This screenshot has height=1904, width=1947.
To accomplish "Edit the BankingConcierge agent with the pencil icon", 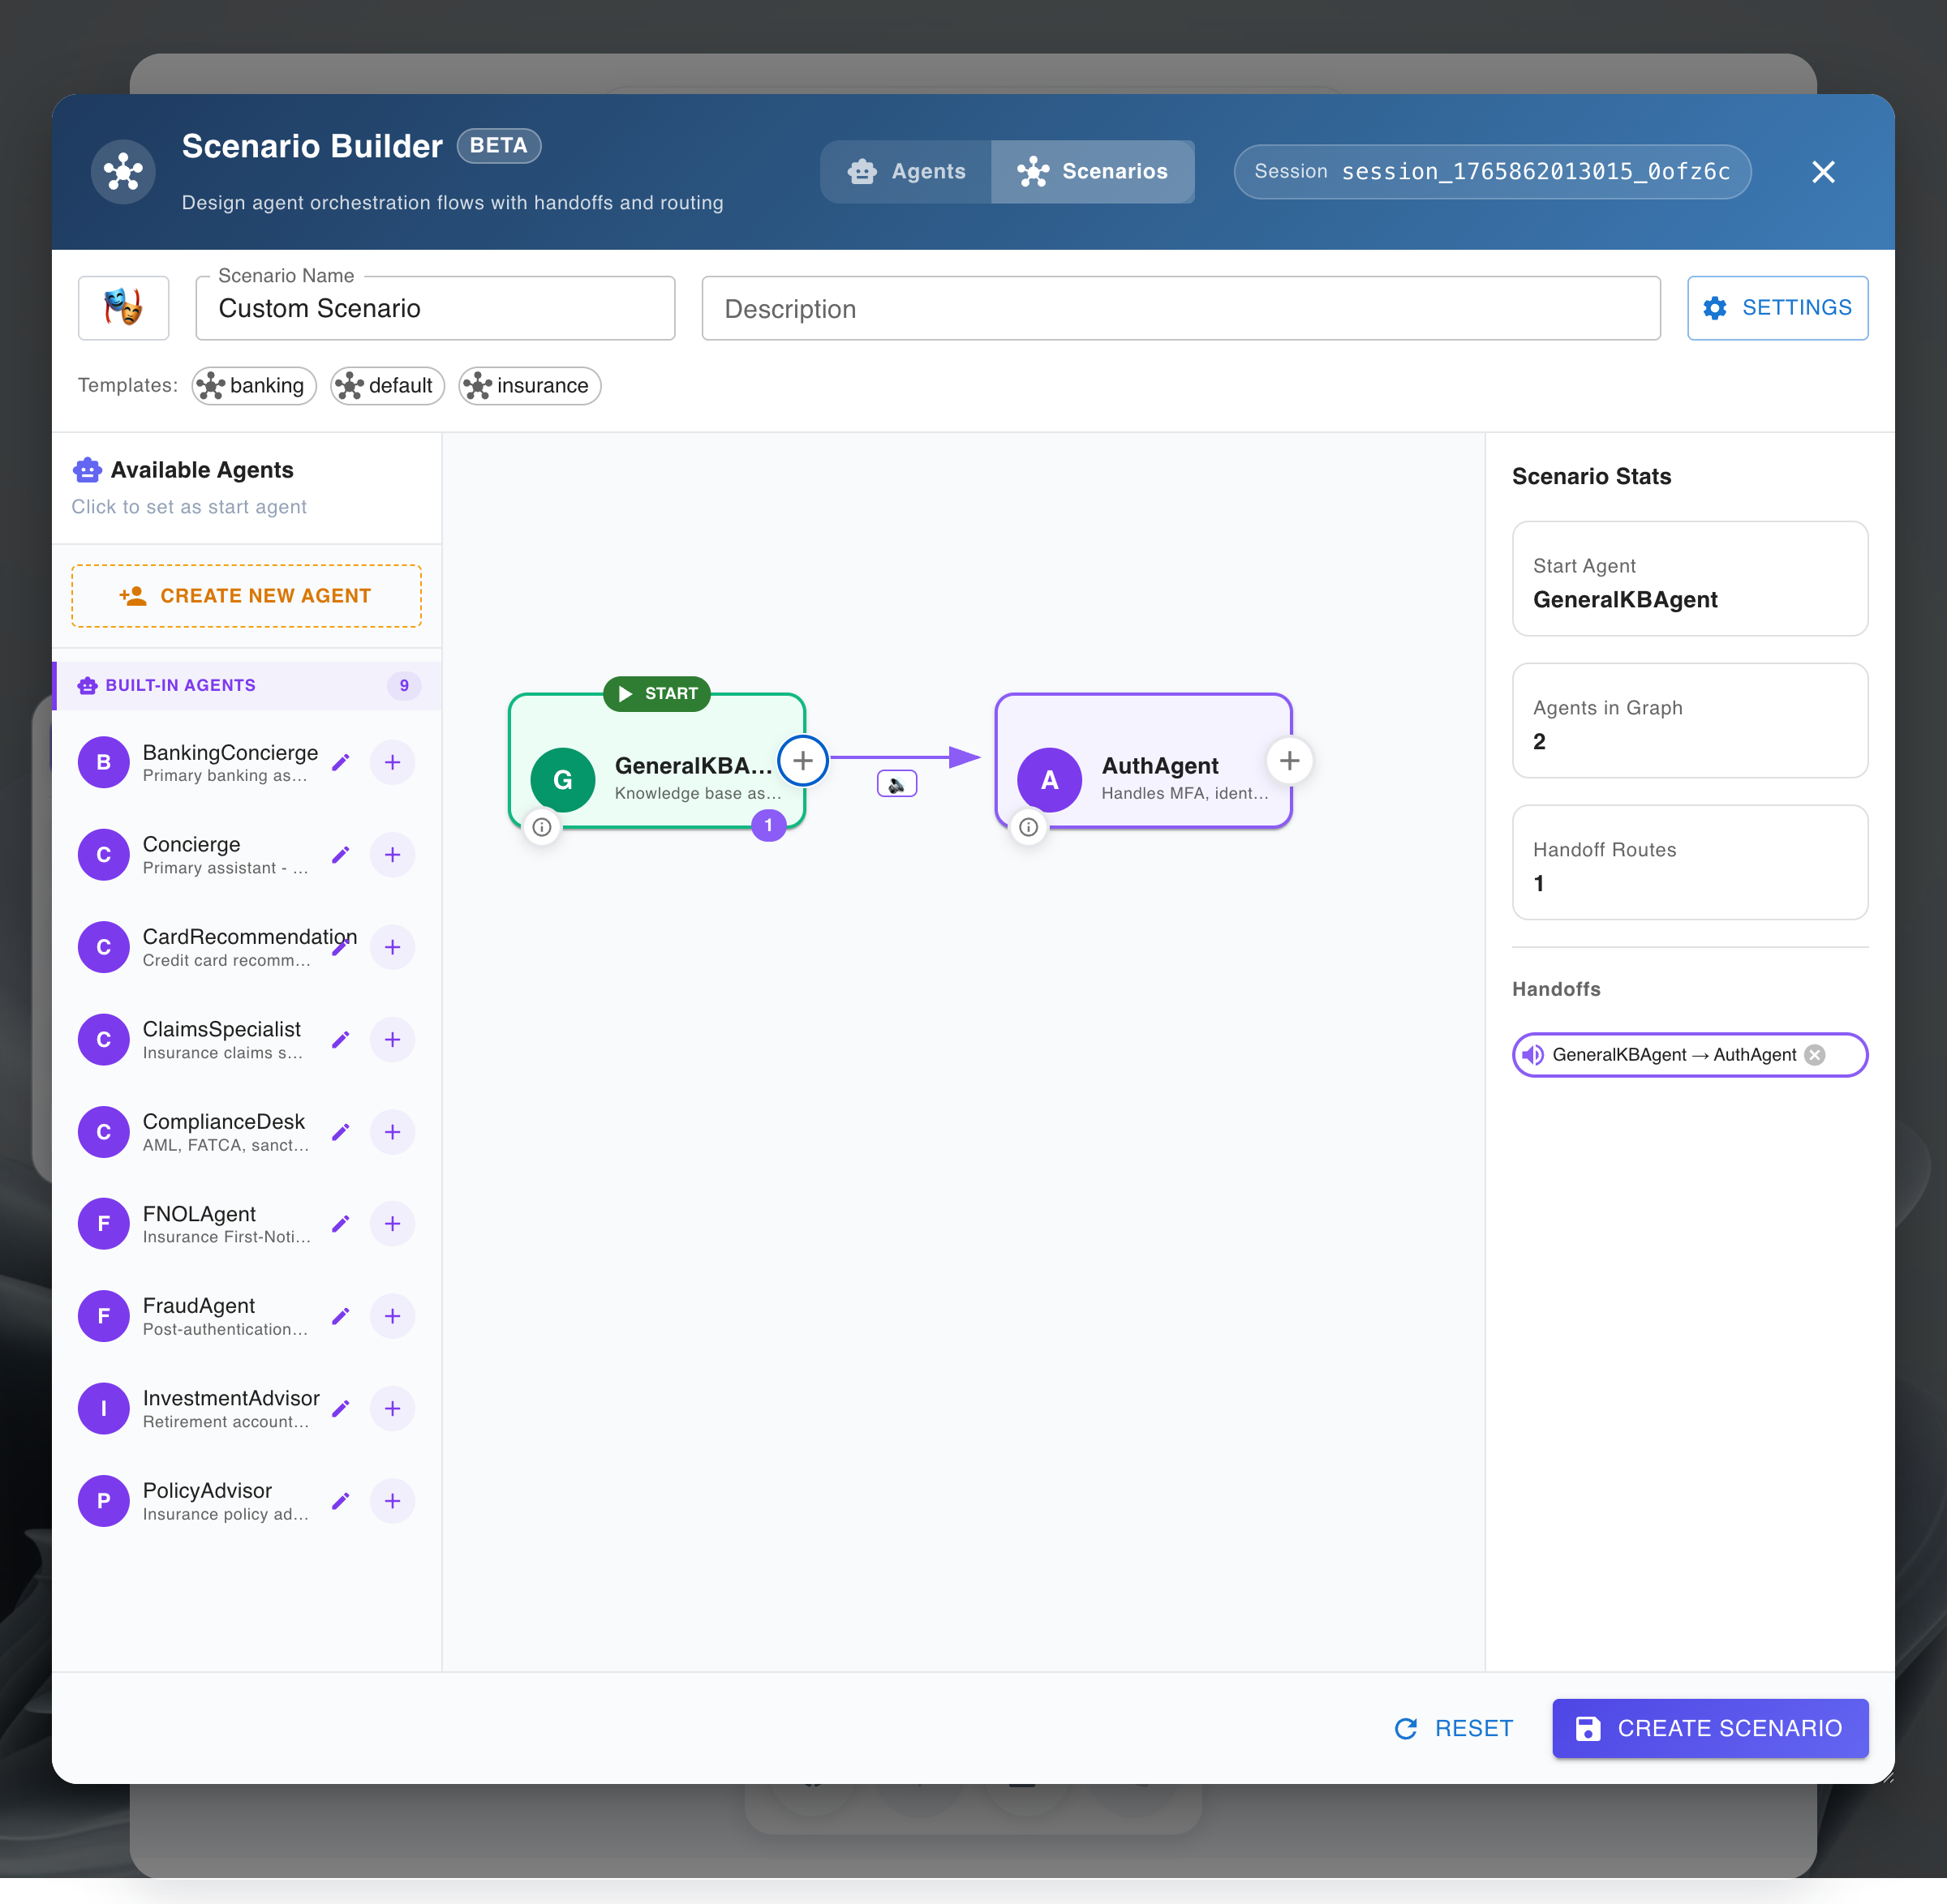I will coord(340,762).
